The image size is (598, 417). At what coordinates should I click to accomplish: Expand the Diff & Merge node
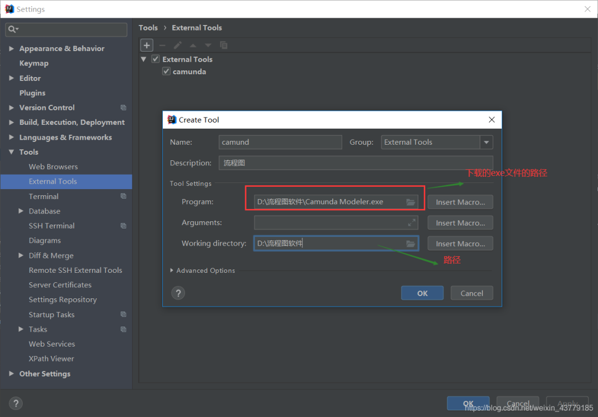point(21,255)
